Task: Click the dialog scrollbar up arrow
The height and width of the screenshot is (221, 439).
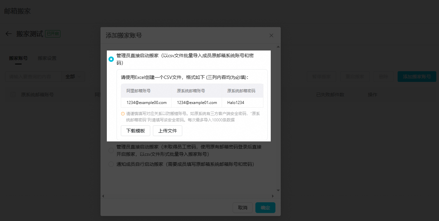Action: 278,46
